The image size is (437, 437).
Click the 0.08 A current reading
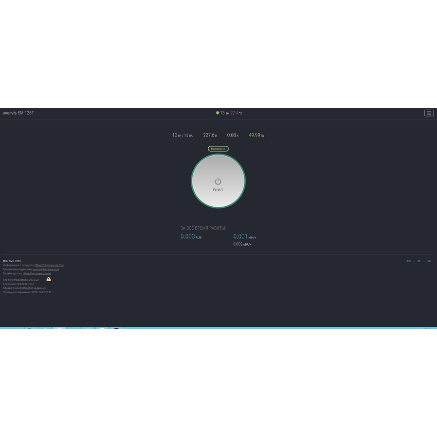[x=233, y=135]
